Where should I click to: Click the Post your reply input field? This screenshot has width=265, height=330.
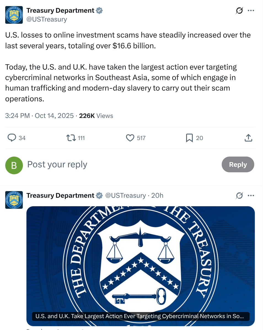[57, 164]
